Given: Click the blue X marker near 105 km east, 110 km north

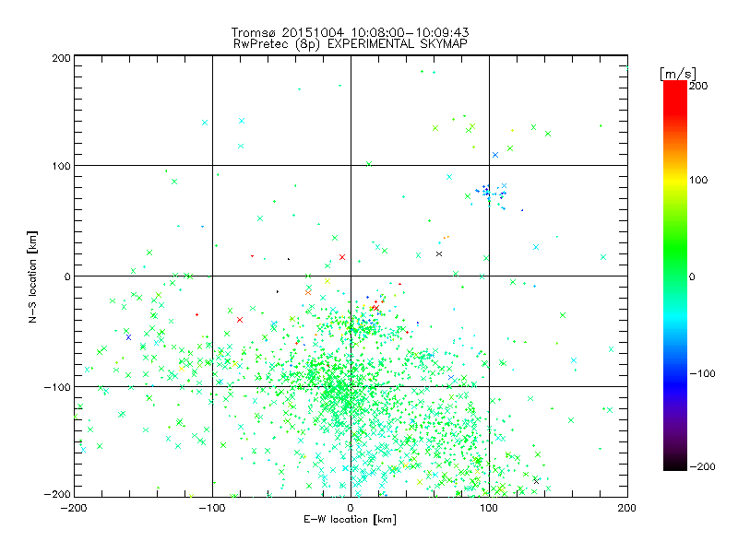Looking at the screenshot, I should point(495,155).
